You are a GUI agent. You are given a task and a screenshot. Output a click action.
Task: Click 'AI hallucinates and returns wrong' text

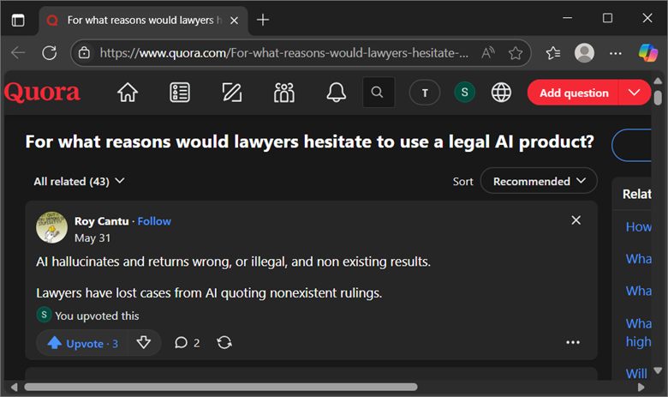pos(233,262)
